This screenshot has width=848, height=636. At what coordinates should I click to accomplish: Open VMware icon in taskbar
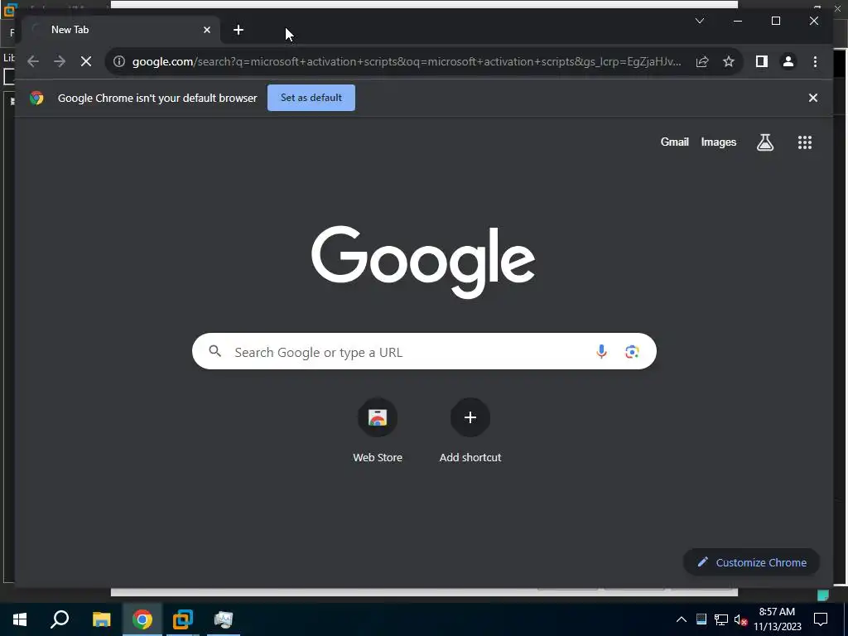183,619
